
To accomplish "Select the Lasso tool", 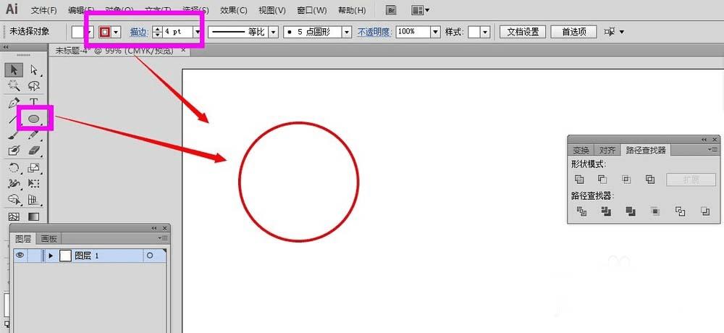I will [x=34, y=85].
